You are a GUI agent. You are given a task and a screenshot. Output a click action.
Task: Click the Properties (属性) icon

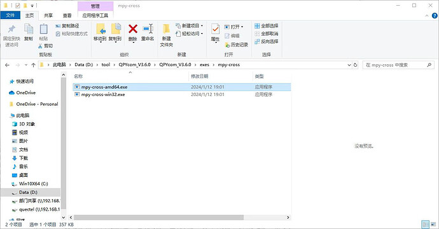point(215,29)
